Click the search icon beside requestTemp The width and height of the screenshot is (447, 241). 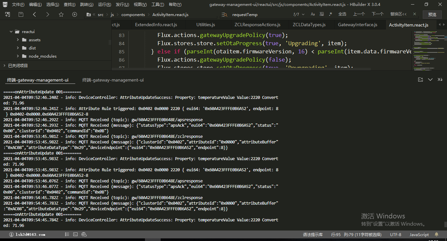click(224, 14)
